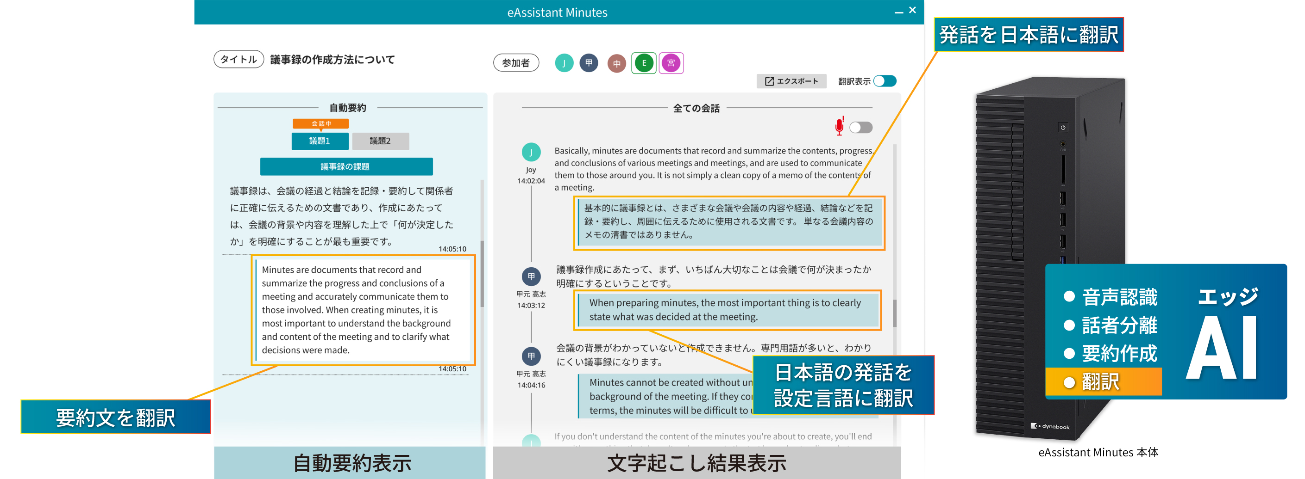Click the brown 中 participant avatar
1305x479 pixels.
tap(616, 64)
